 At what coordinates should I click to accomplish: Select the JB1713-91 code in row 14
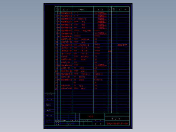click(66, 53)
